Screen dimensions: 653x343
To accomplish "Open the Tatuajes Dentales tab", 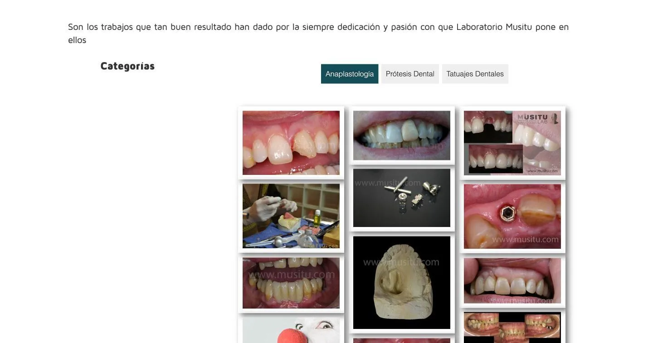I will point(475,74).
